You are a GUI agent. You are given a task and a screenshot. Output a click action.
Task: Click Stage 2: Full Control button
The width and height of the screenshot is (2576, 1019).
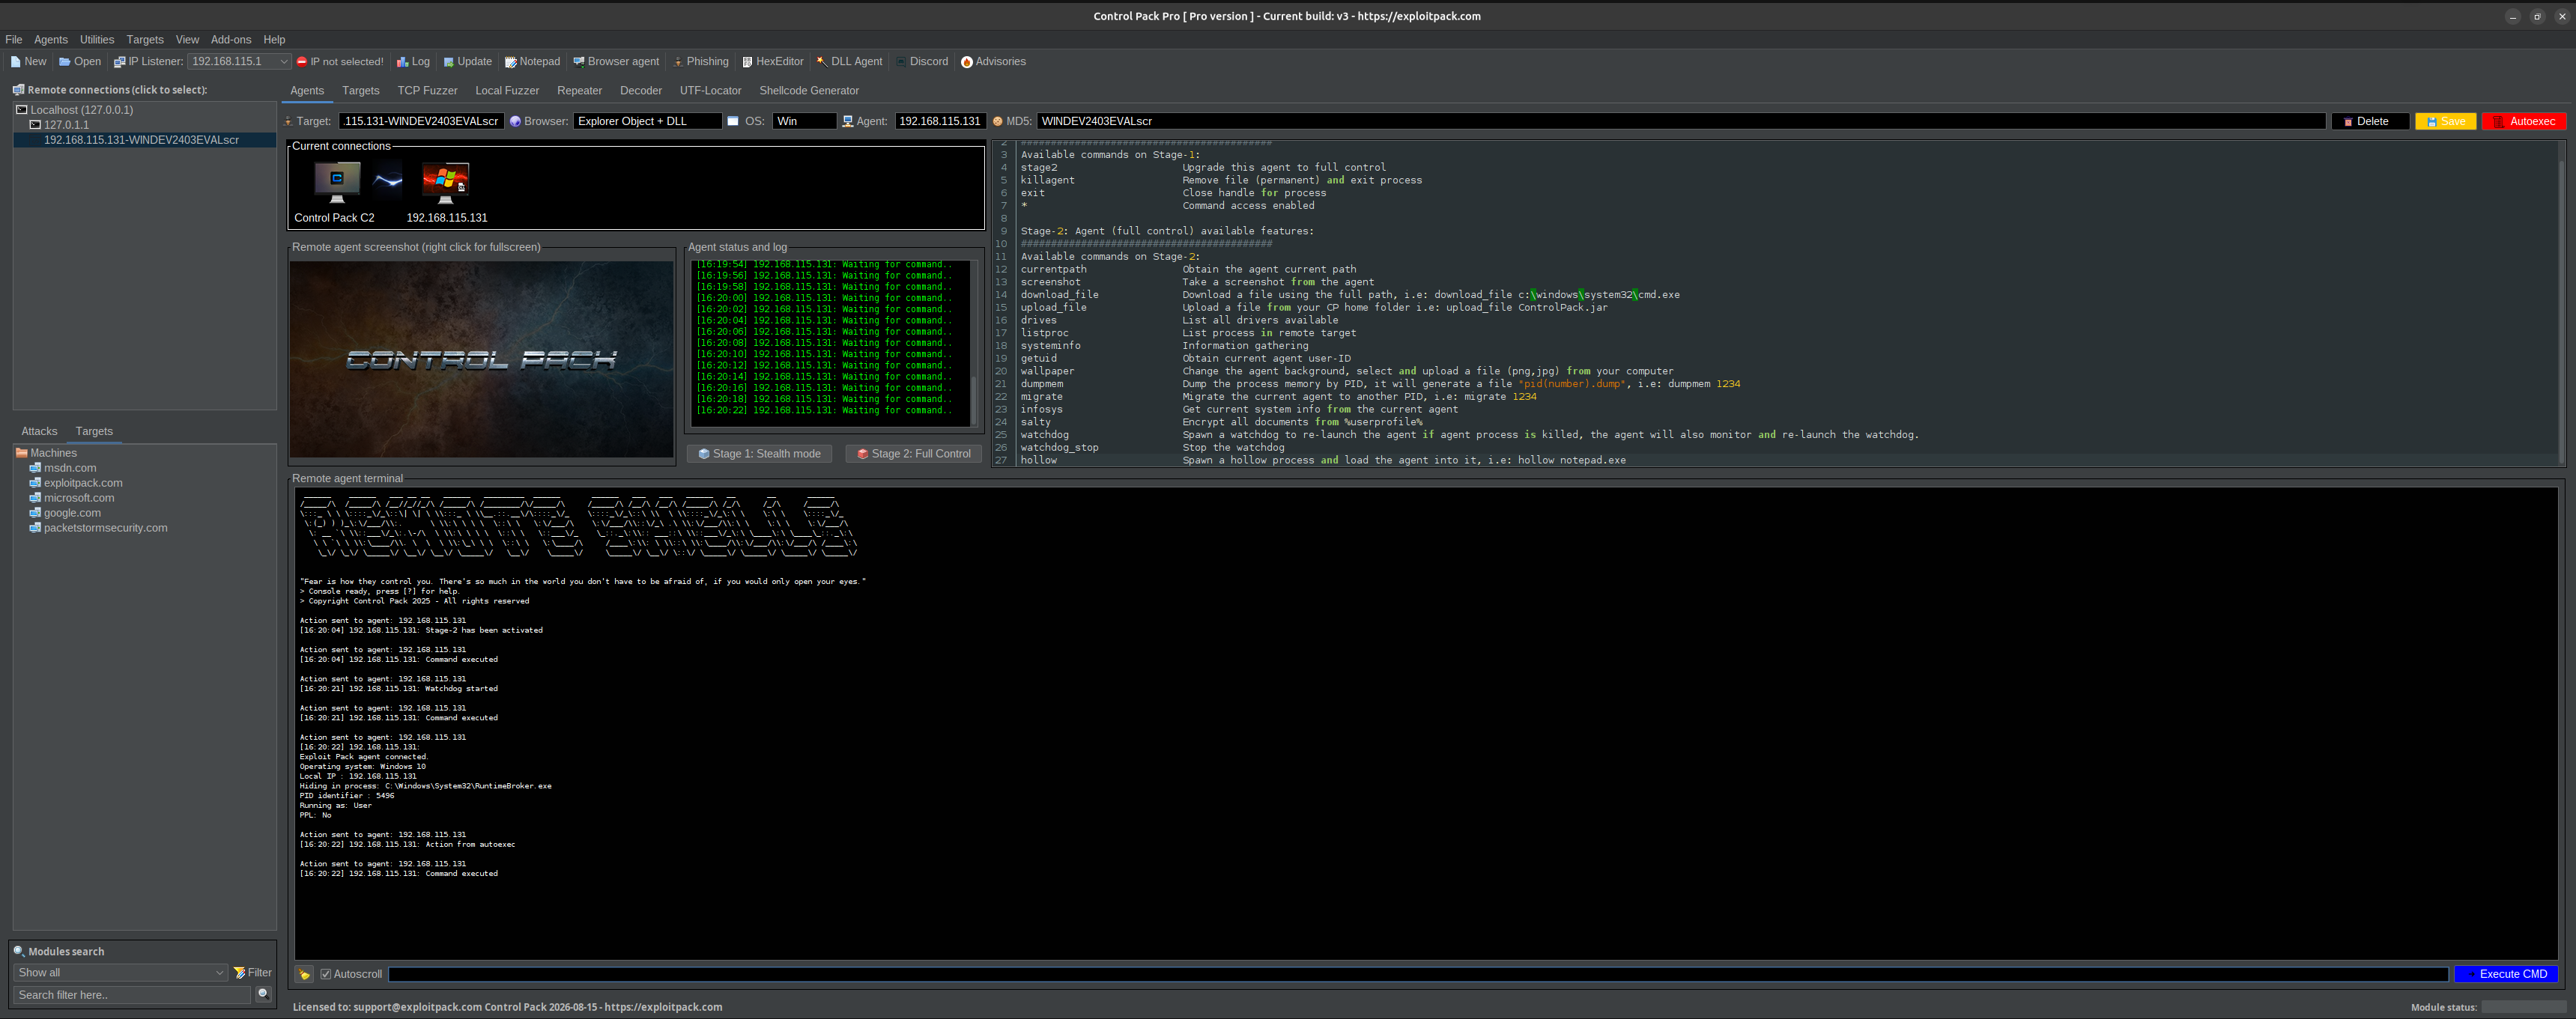(913, 454)
